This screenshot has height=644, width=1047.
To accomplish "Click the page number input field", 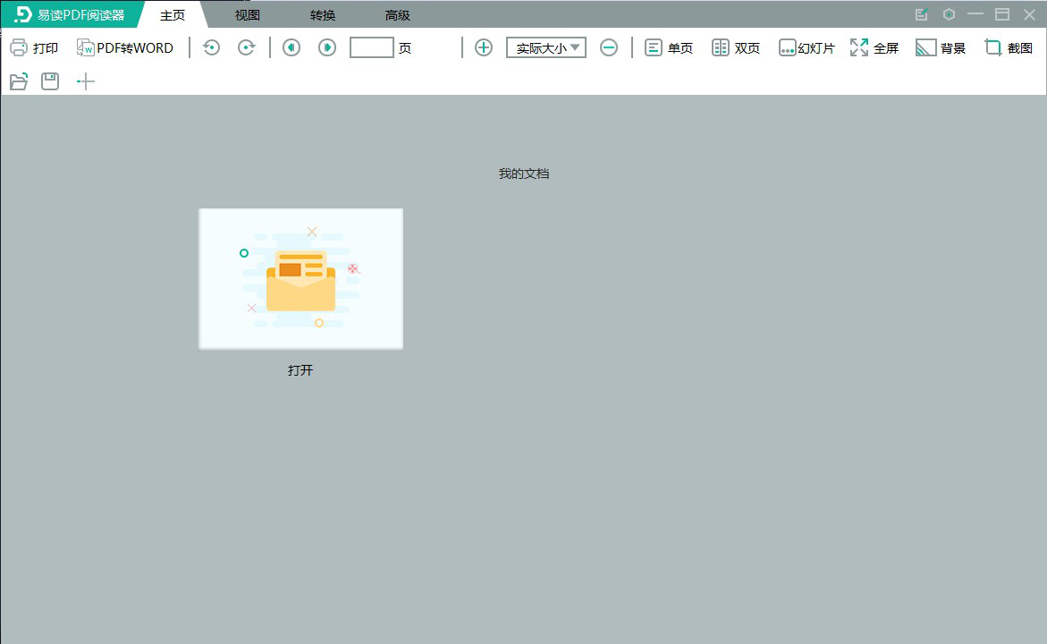I will 371,47.
